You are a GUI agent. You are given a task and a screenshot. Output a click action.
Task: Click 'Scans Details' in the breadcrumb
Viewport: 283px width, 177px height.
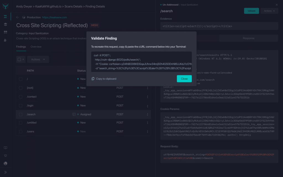(x=73, y=7)
